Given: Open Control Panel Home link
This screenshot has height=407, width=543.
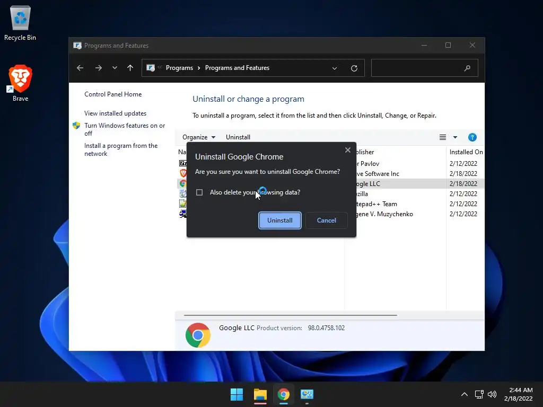Looking at the screenshot, I should pos(113,94).
